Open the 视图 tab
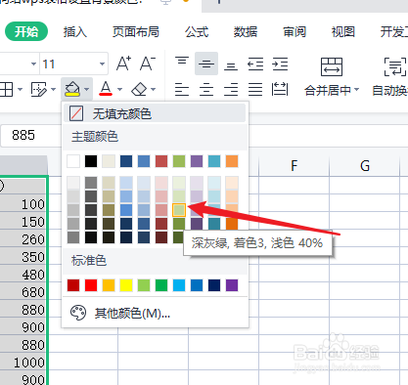This screenshot has width=408, height=385. pyautogui.click(x=343, y=31)
